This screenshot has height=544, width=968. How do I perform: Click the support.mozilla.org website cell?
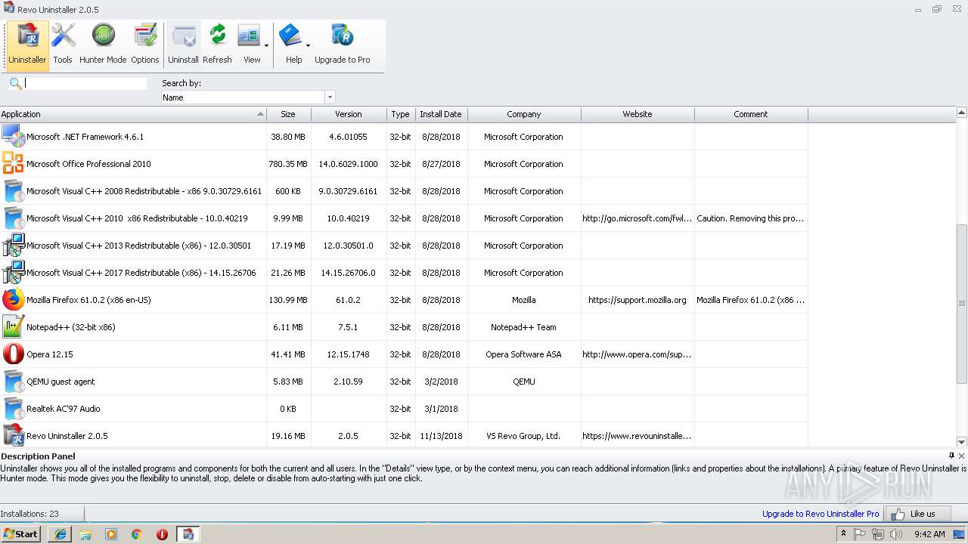tap(638, 300)
